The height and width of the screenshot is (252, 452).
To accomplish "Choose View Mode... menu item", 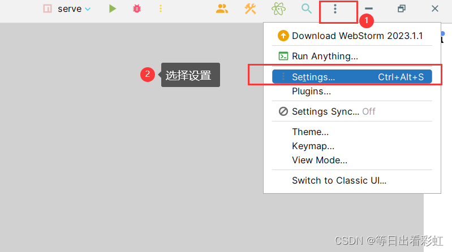I will tap(352, 160).
